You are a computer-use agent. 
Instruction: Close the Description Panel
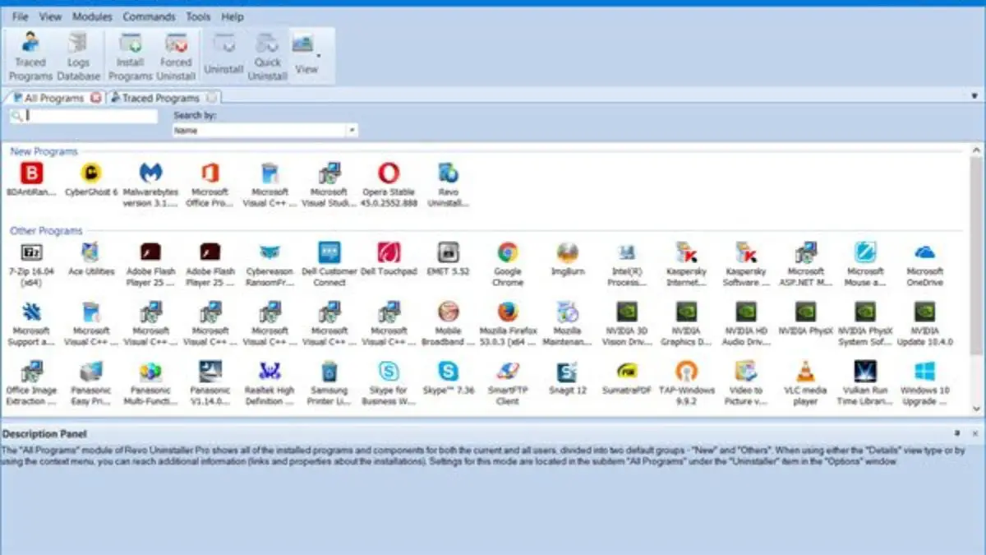[974, 432]
